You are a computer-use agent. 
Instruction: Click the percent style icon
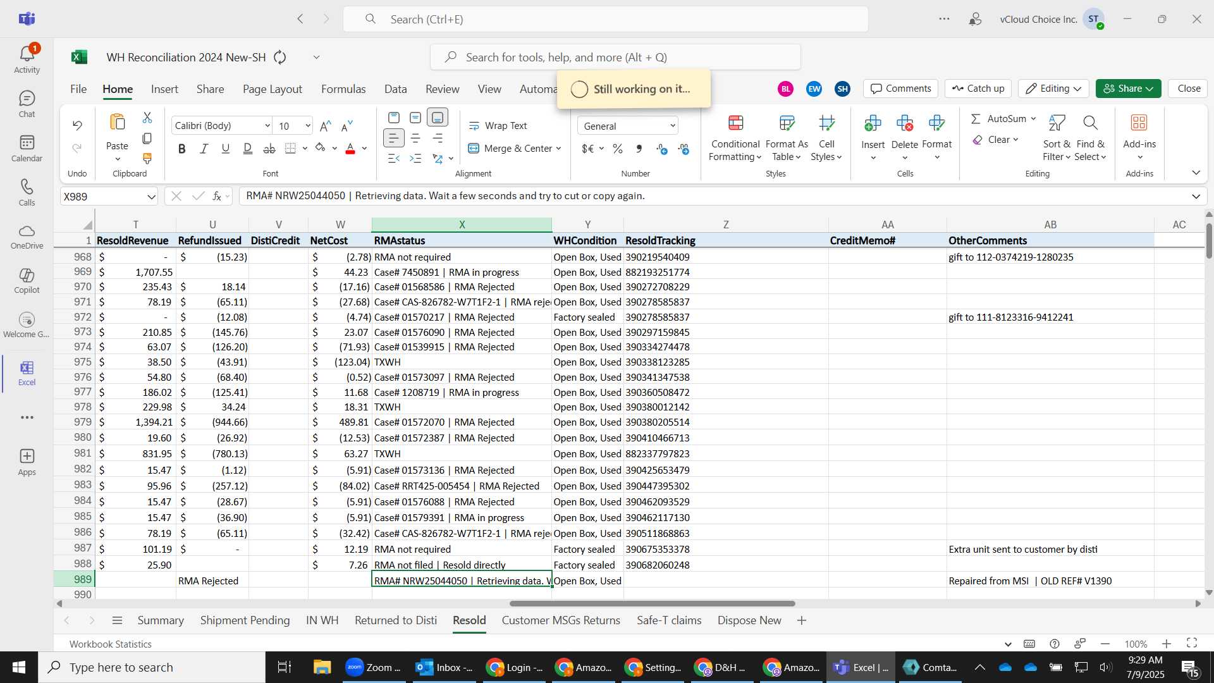coord(618,149)
